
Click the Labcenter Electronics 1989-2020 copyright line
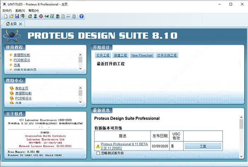coord(45,120)
